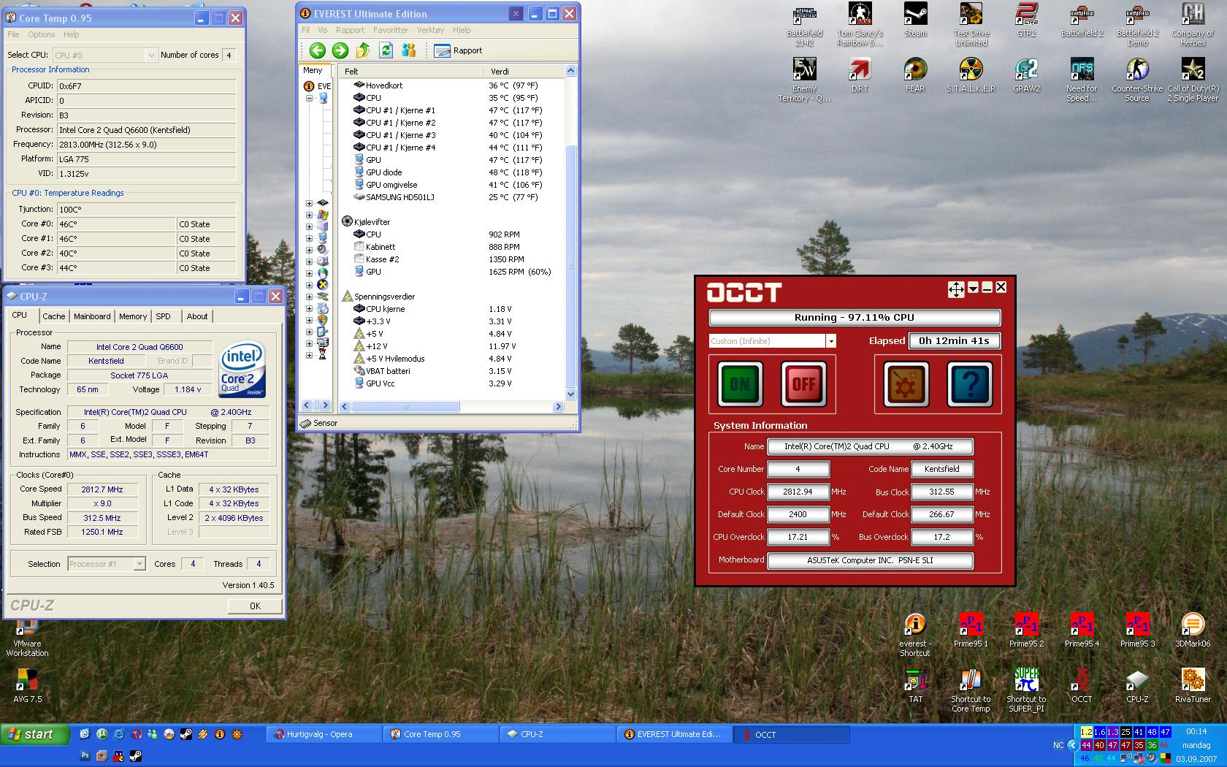This screenshot has height=767, width=1227.
Task: Click the OCCT move window cross icon
Action: pyautogui.click(x=956, y=289)
